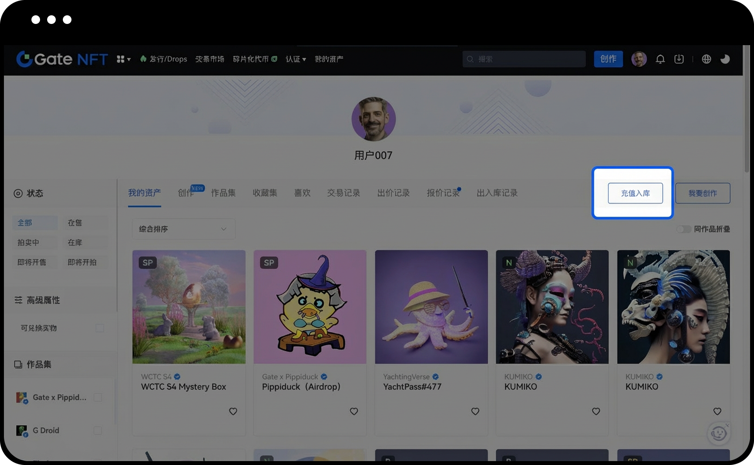Switch to the 交易记录 tab
This screenshot has height=465, width=754.
pyautogui.click(x=344, y=193)
